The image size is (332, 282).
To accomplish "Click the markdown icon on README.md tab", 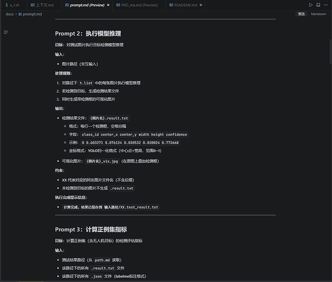I will pos(171,5).
